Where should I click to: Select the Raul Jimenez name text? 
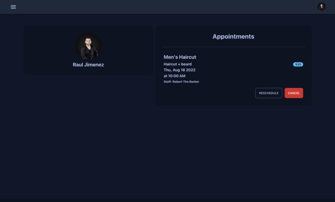pos(88,65)
